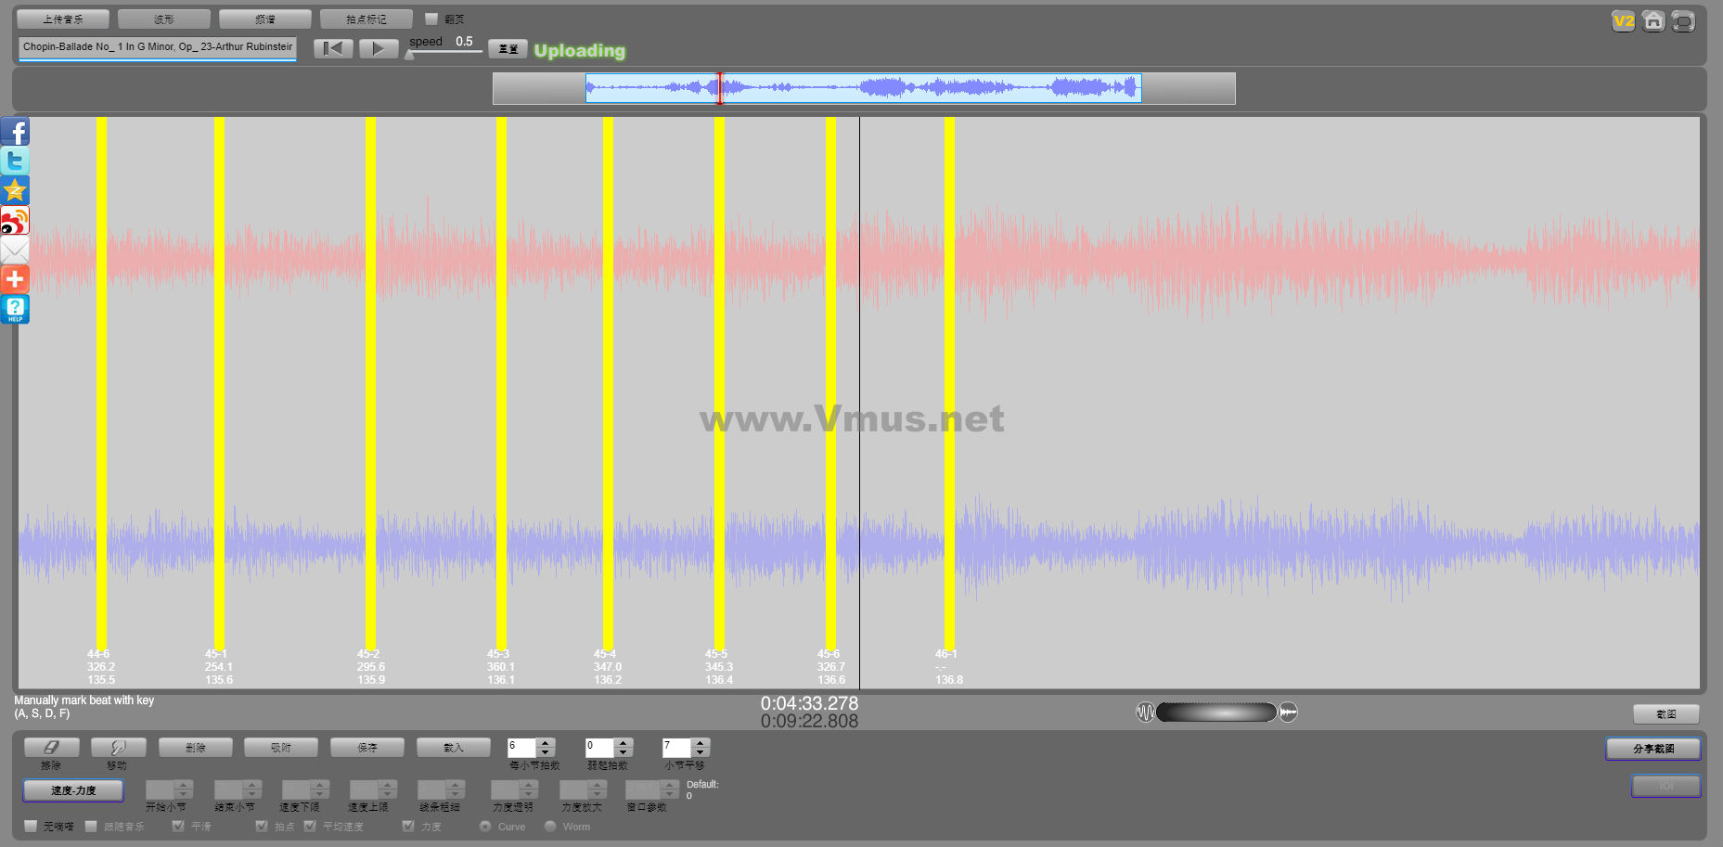
Task: Switch to the 波形 view tab
Action: (x=164, y=19)
